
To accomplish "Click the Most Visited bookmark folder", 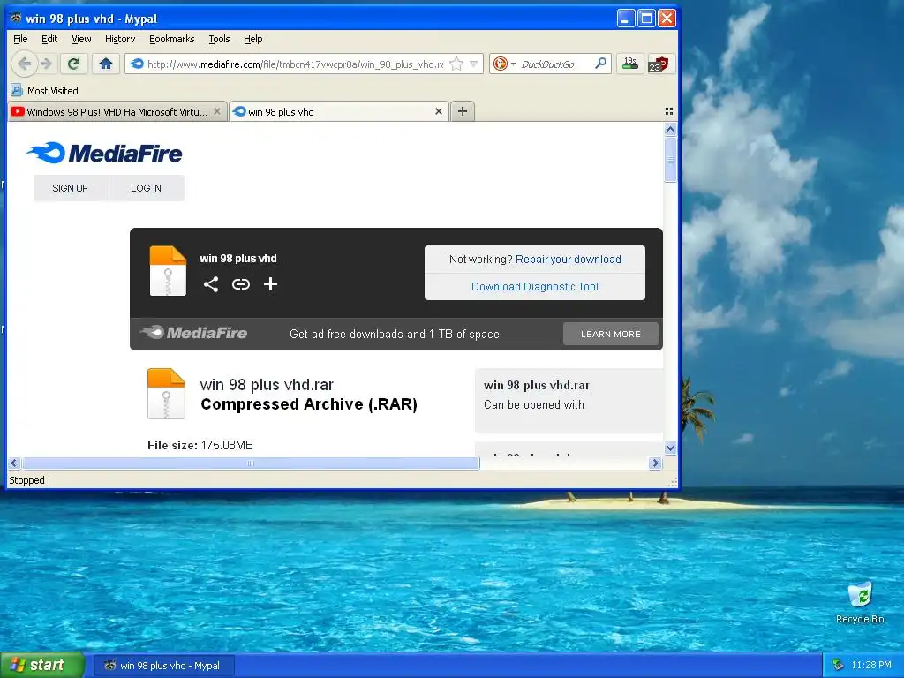I will point(44,91).
